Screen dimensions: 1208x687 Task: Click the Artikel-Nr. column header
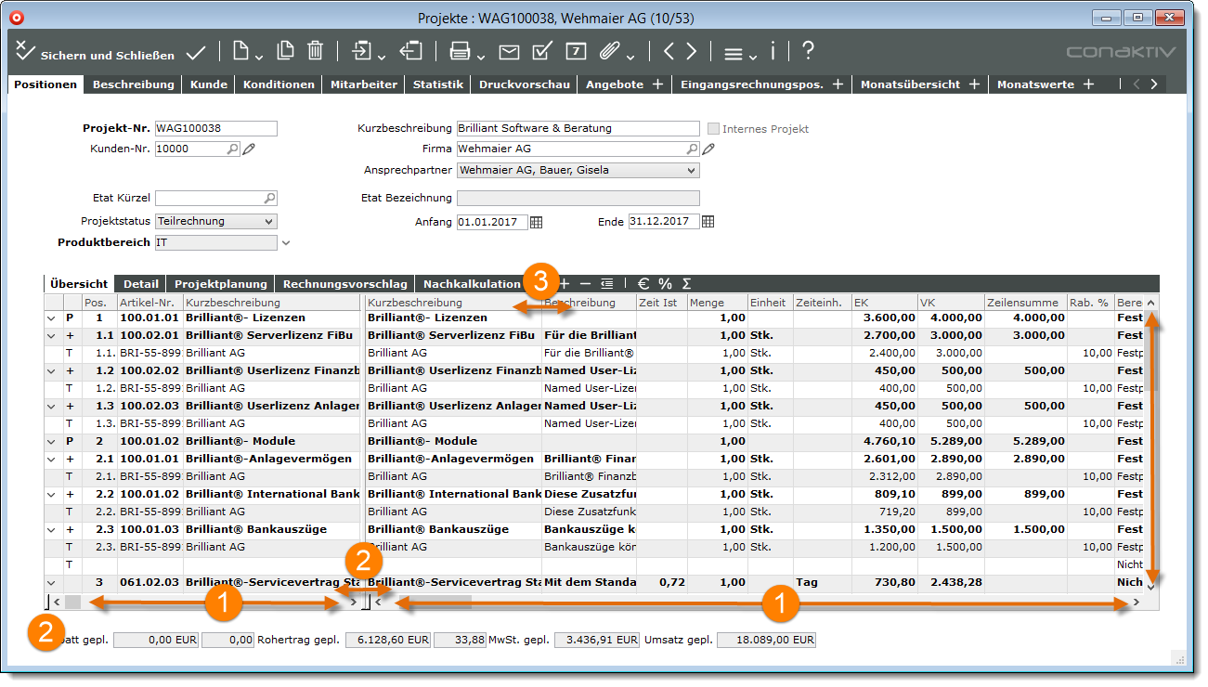coord(148,303)
